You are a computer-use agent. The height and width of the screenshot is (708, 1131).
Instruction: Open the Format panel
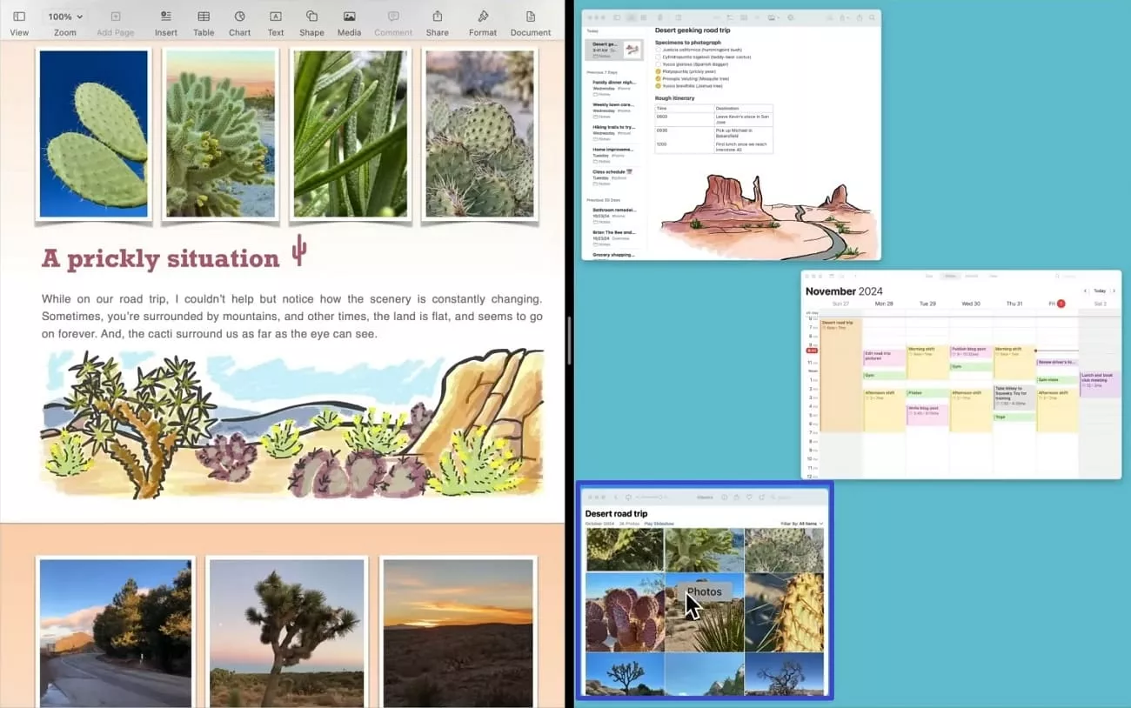click(483, 17)
